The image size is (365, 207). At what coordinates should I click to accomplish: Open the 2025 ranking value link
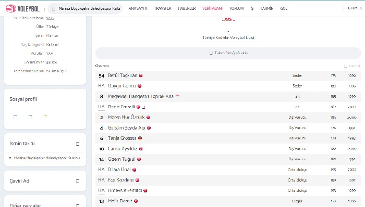point(50,18)
